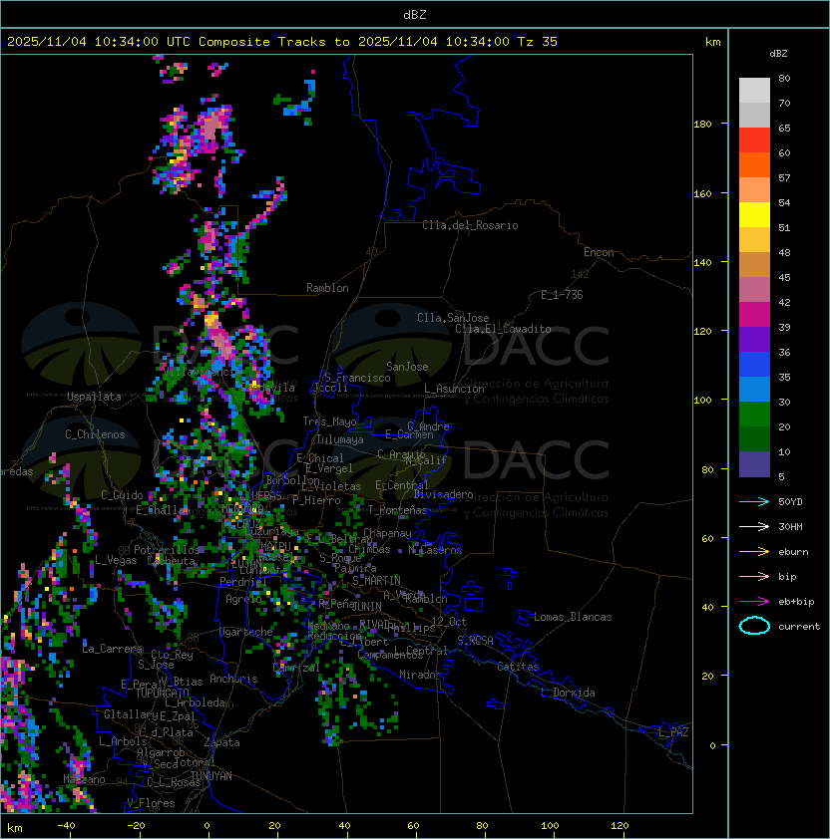
Task: Select the bottom slate-purple dBZ swatch
Action: click(x=754, y=464)
